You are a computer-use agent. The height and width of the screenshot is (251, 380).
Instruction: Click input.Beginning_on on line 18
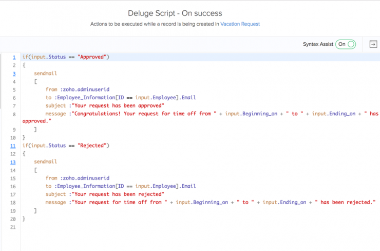[202, 203]
